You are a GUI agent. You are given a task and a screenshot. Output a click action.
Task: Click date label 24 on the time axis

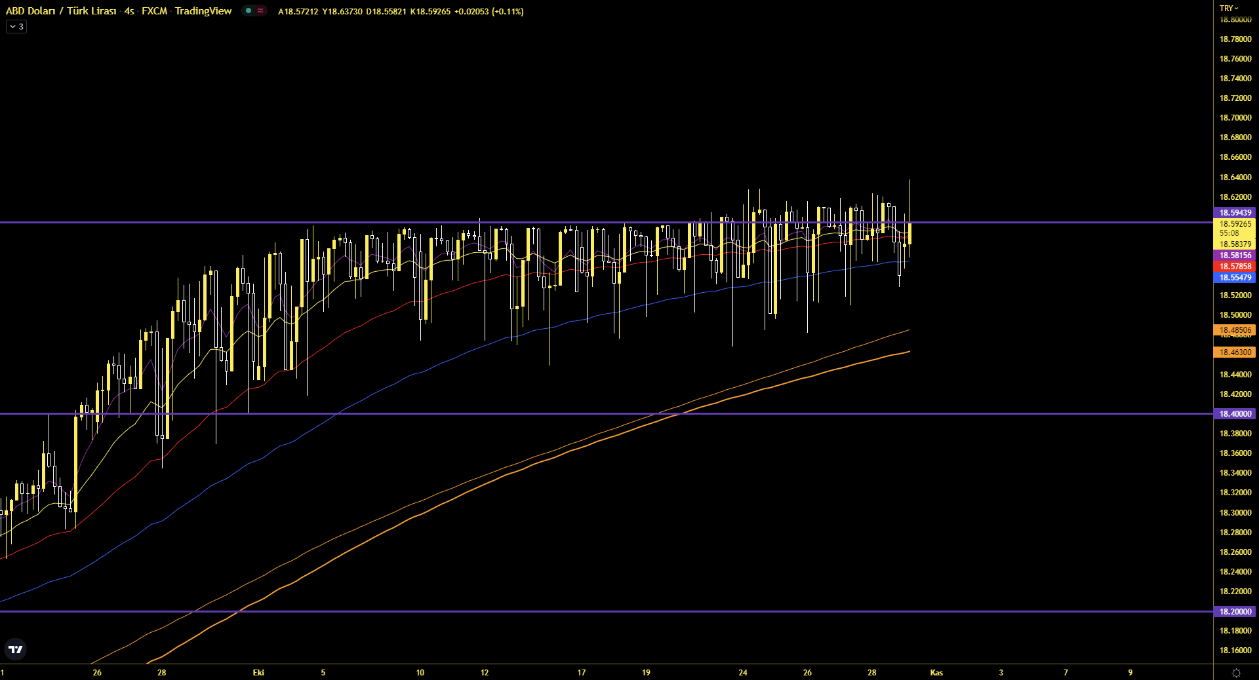coord(743,673)
